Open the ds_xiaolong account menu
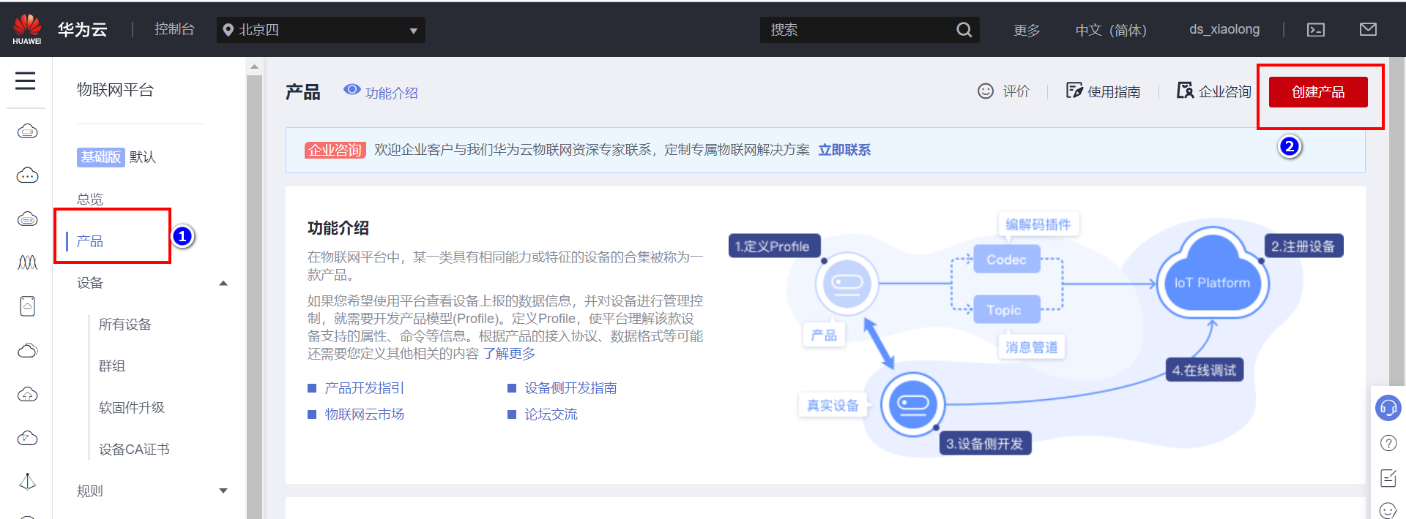This screenshot has height=519, width=1406. [1224, 29]
